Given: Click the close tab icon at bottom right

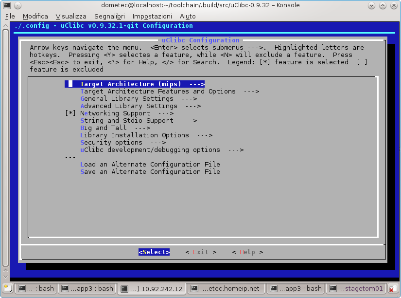Looking at the screenshot, I should pos(392,288).
